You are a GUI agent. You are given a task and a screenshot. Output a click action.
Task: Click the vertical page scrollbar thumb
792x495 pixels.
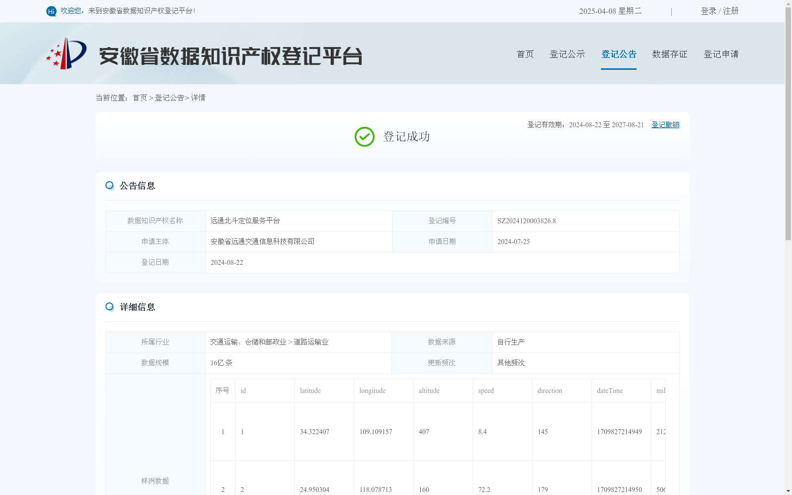[x=788, y=124]
